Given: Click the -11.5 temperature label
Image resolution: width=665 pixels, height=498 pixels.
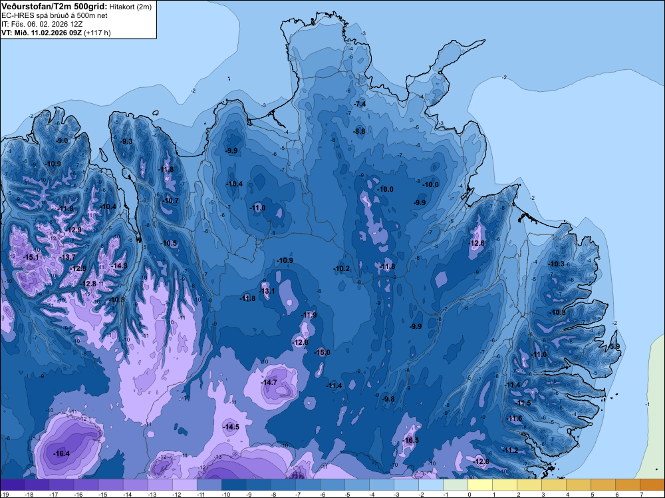Looking at the screenshot, I should coord(523,403).
